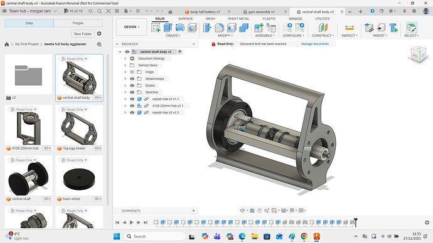433x243 pixels.
Task: Select the Press Pull tool
Action: click(x=207, y=28)
